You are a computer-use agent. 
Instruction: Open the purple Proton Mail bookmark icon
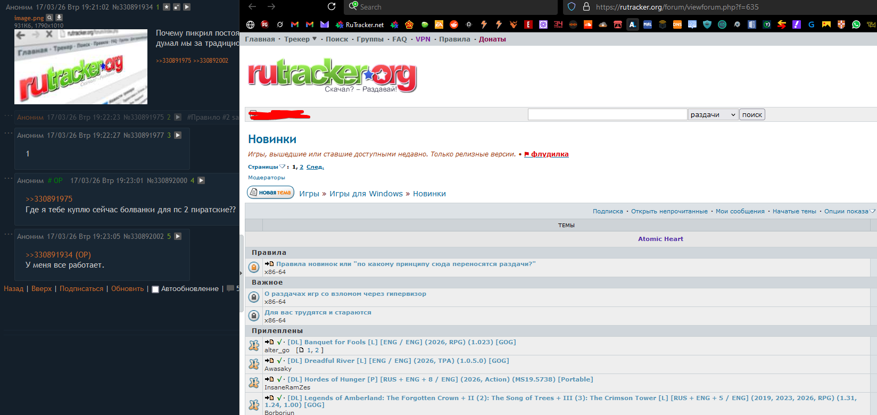tap(325, 24)
